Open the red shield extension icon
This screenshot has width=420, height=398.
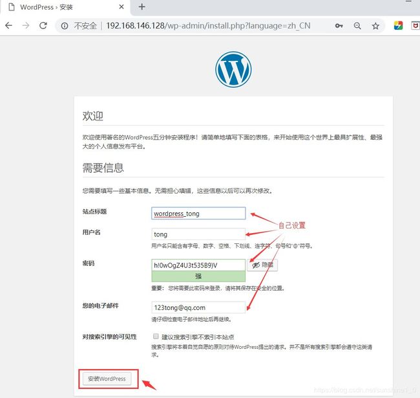pos(415,25)
